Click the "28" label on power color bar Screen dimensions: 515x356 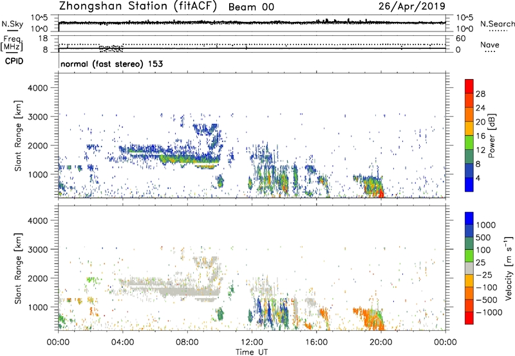pos(480,94)
